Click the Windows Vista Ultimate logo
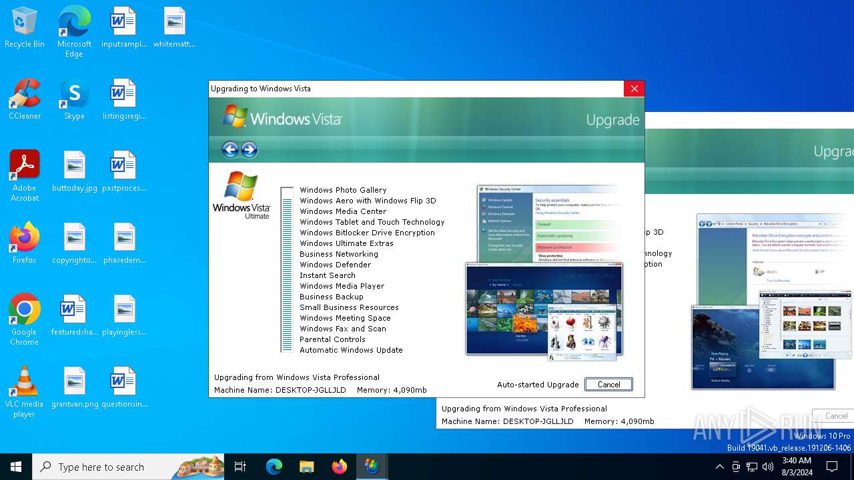Screen dimensions: 854x480 241,195
